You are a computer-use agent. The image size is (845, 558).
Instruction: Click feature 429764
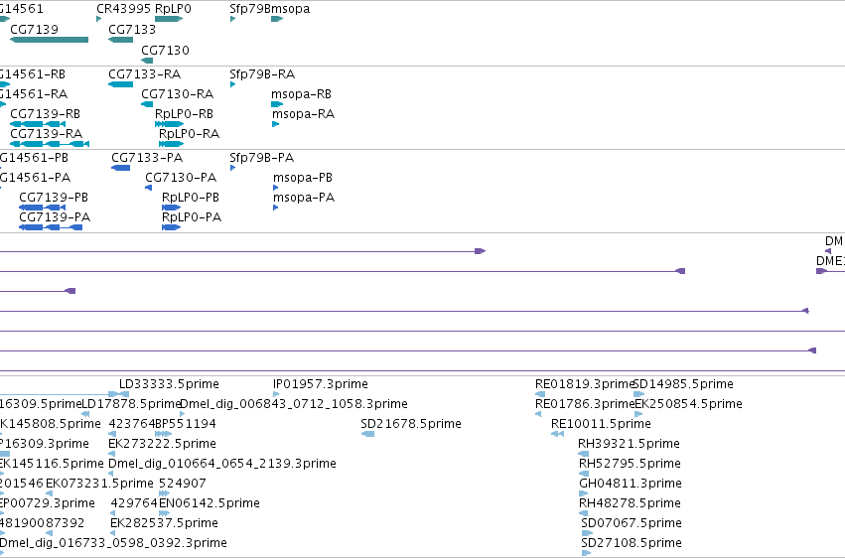(x=114, y=514)
